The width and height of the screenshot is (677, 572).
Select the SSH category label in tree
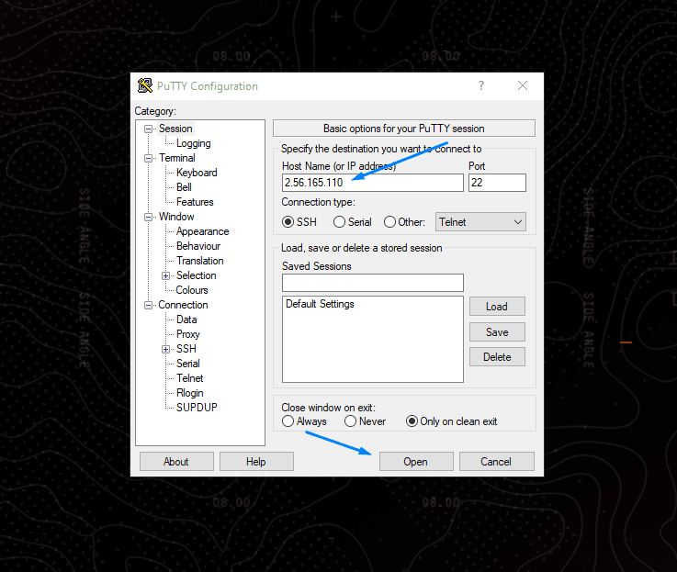[x=186, y=349]
